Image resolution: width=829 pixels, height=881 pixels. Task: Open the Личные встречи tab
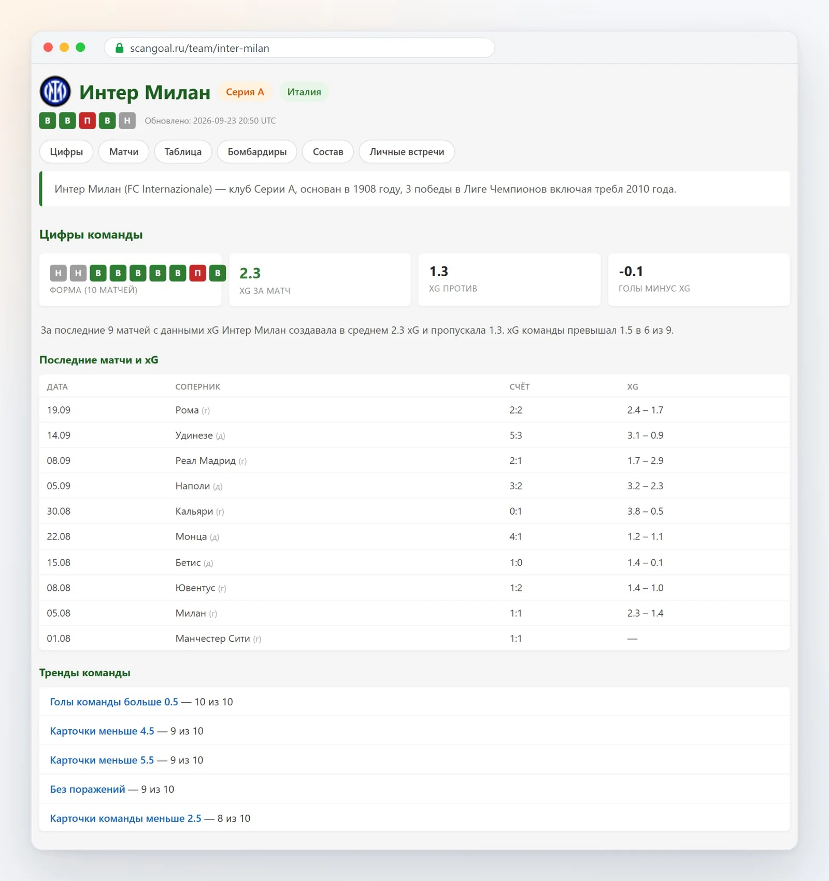(x=407, y=152)
